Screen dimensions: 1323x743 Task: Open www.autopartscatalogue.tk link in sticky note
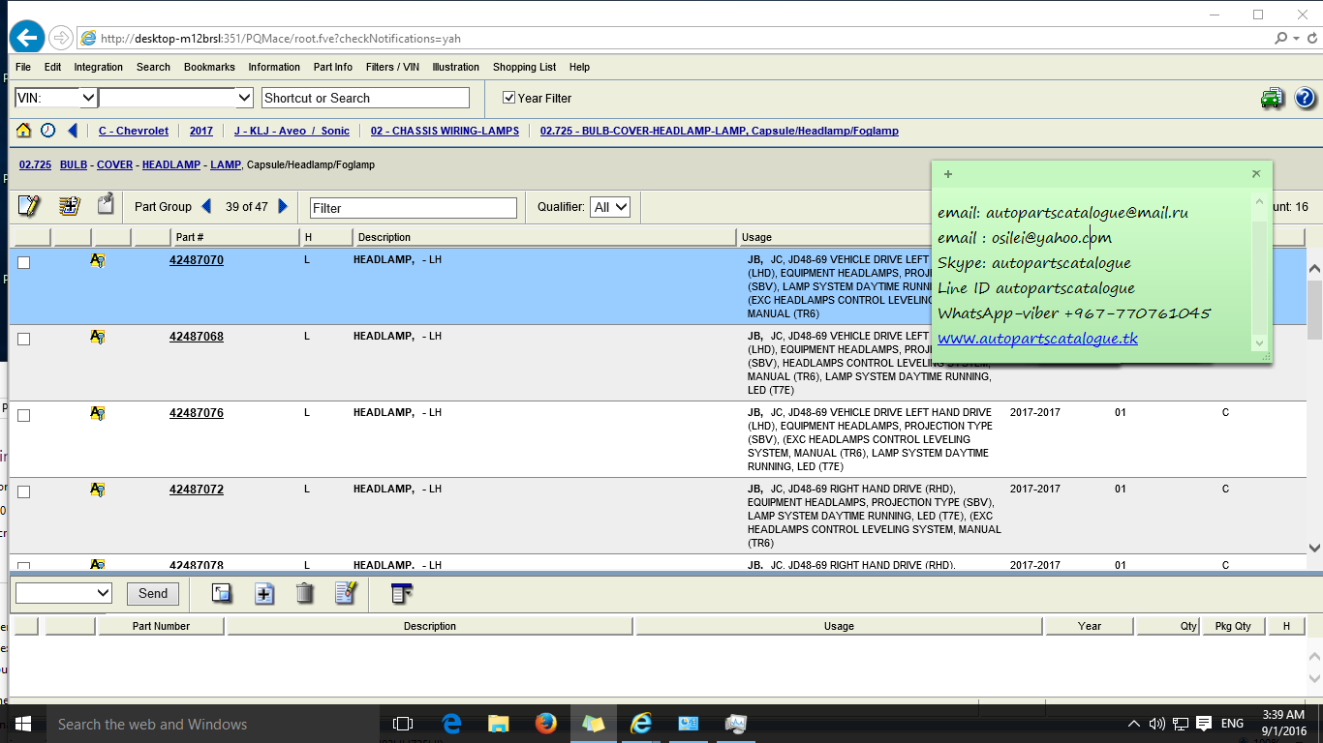pyautogui.click(x=1037, y=338)
